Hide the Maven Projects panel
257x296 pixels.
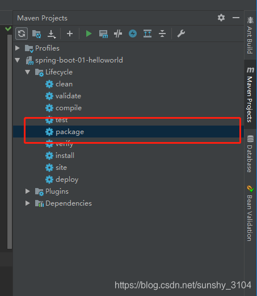[x=236, y=18]
